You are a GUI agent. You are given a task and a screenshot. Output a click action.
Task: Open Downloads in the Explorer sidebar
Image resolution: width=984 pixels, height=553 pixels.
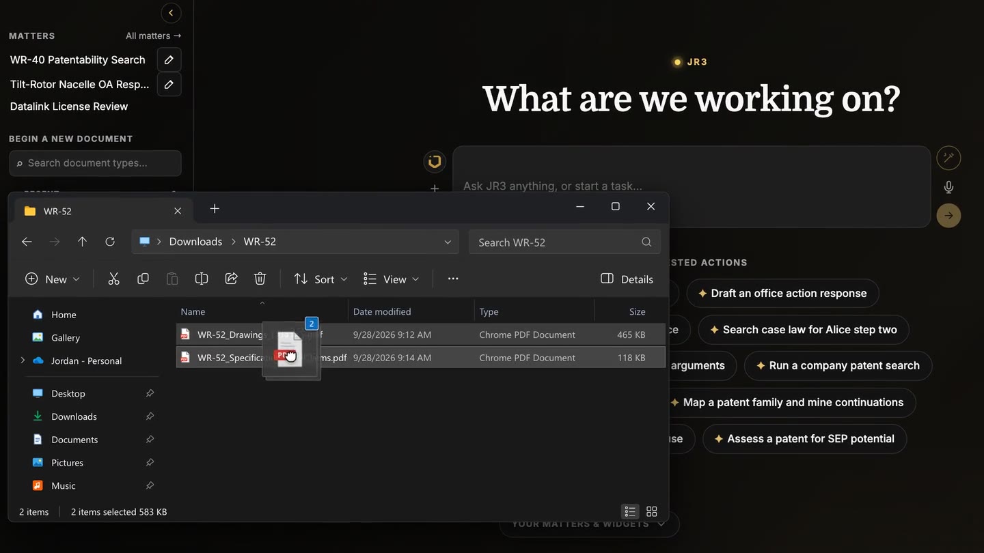(74, 416)
